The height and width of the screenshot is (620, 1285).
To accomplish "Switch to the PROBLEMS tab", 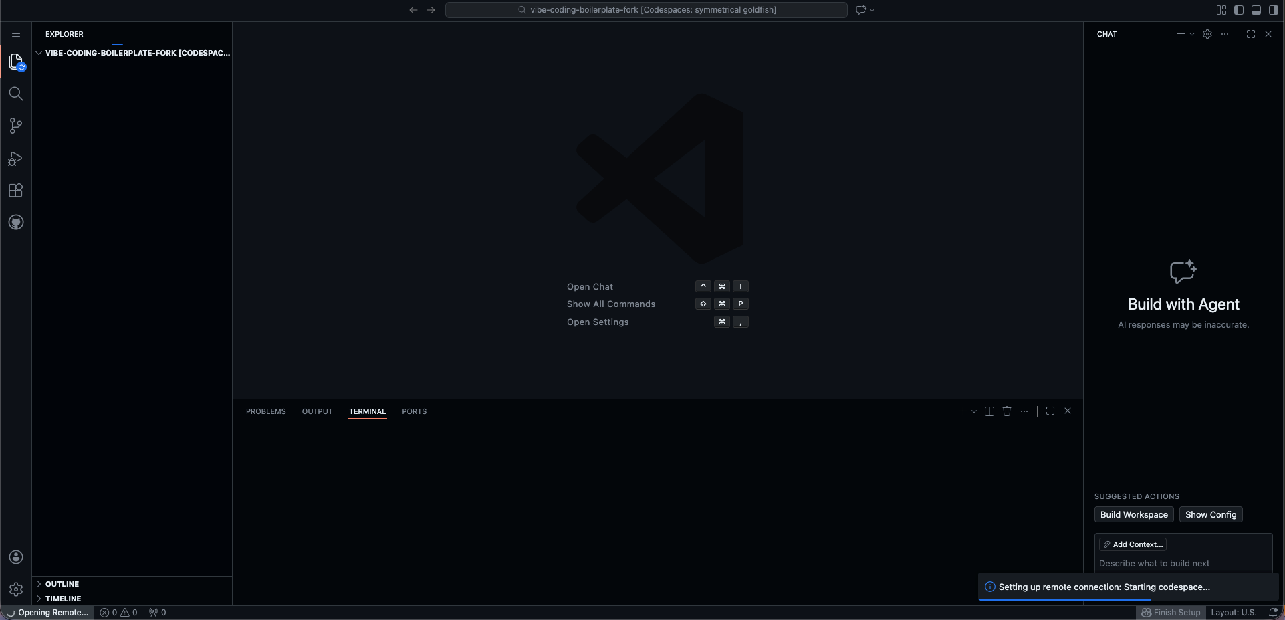I will (265, 411).
